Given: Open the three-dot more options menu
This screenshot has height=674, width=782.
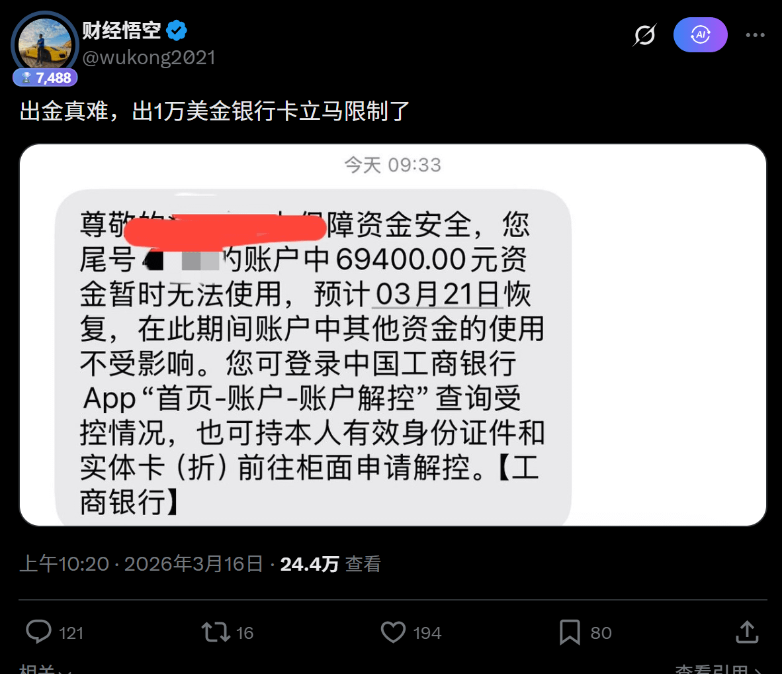Looking at the screenshot, I should tap(755, 35).
